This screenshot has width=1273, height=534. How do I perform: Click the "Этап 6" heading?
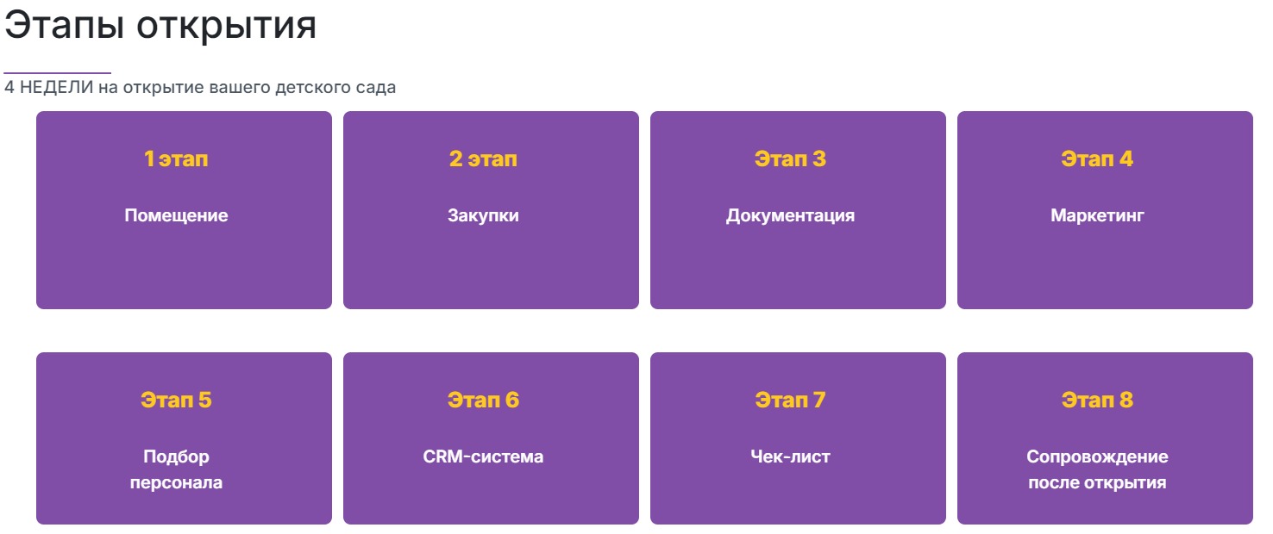point(483,400)
